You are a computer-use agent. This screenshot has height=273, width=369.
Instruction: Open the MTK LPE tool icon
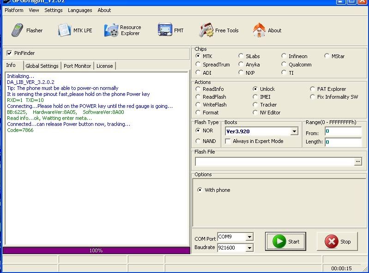[x=64, y=30]
